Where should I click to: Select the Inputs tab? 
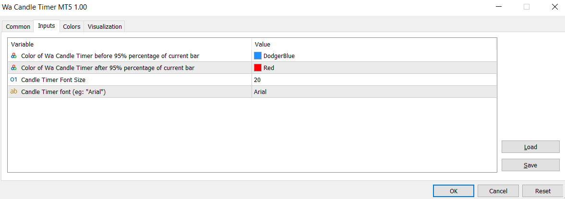[x=47, y=26]
